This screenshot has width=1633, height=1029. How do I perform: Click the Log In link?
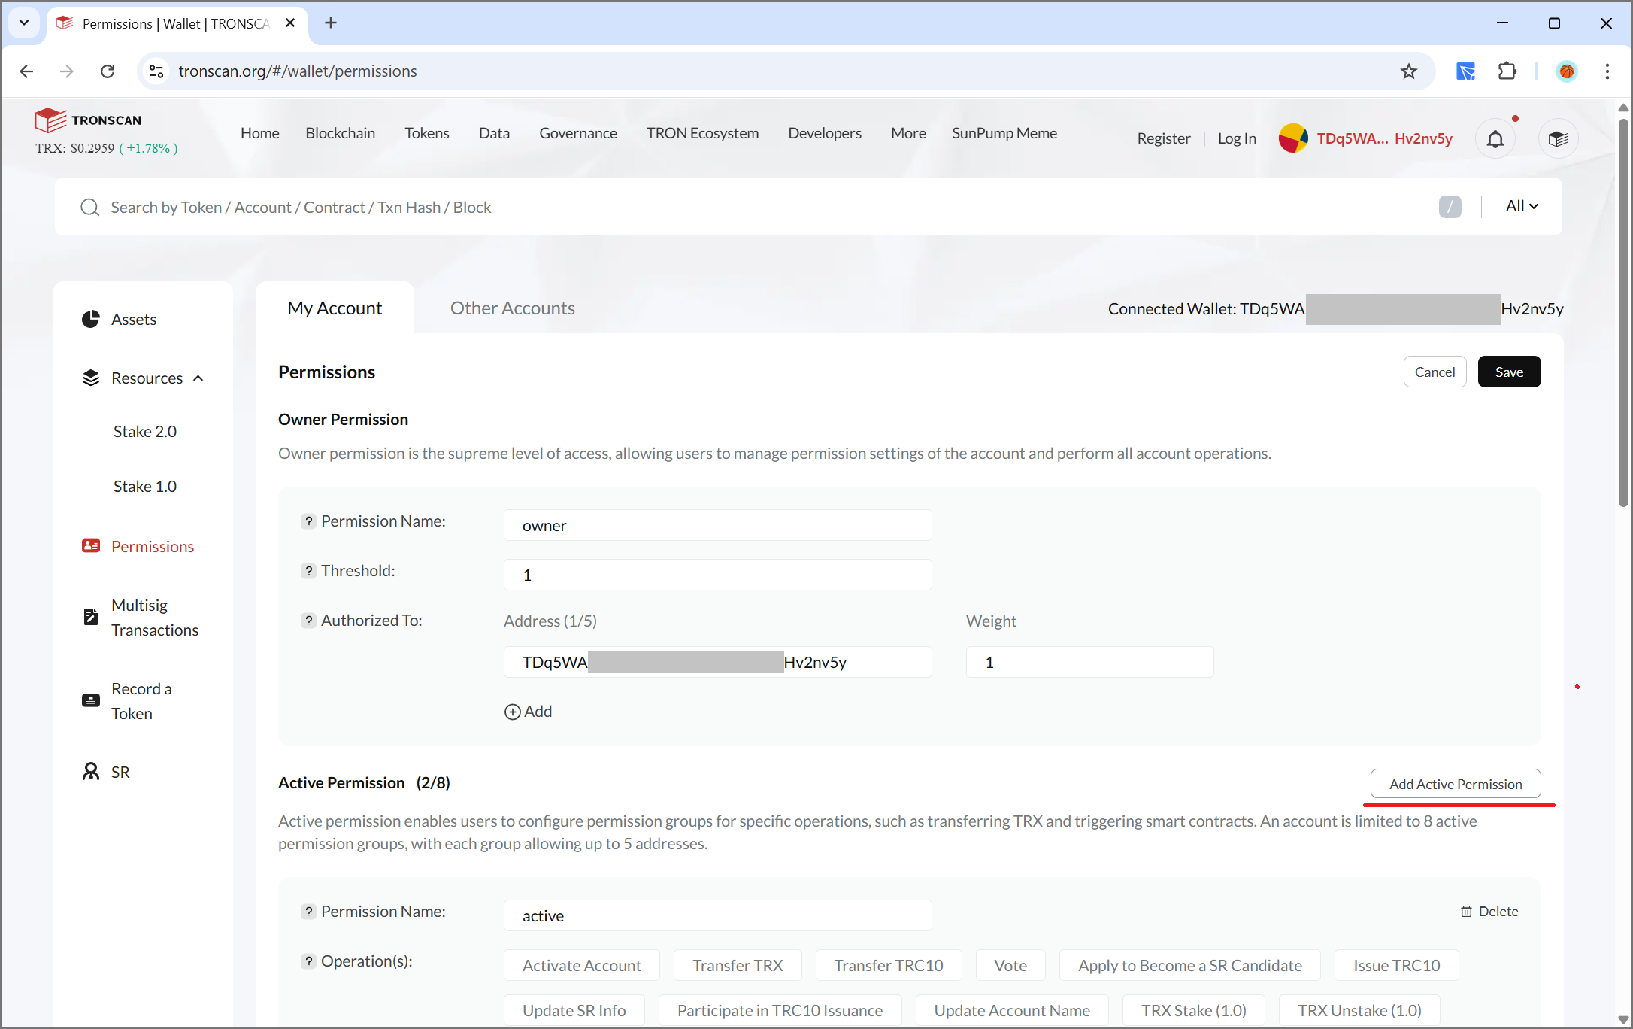click(x=1237, y=138)
